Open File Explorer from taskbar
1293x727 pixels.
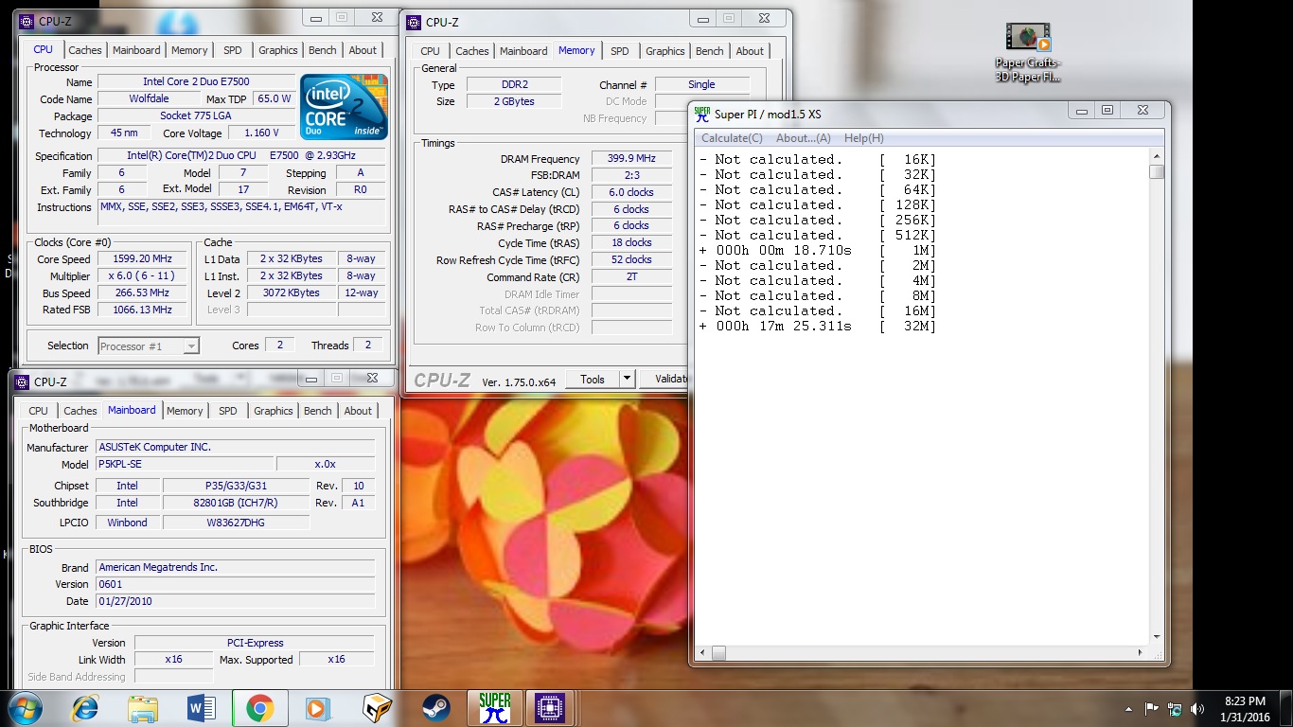pos(143,708)
